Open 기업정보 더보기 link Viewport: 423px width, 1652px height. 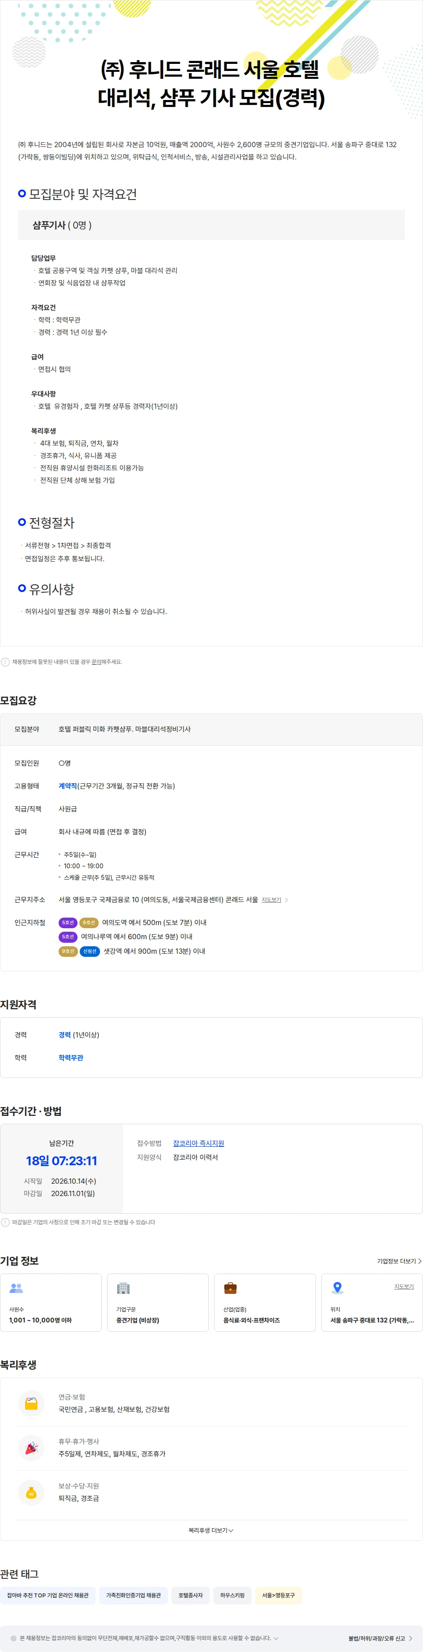tap(399, 1261)
